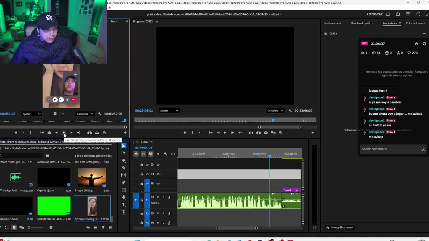
Task: Toggle V4 track output eye
Action: point(158,183)
